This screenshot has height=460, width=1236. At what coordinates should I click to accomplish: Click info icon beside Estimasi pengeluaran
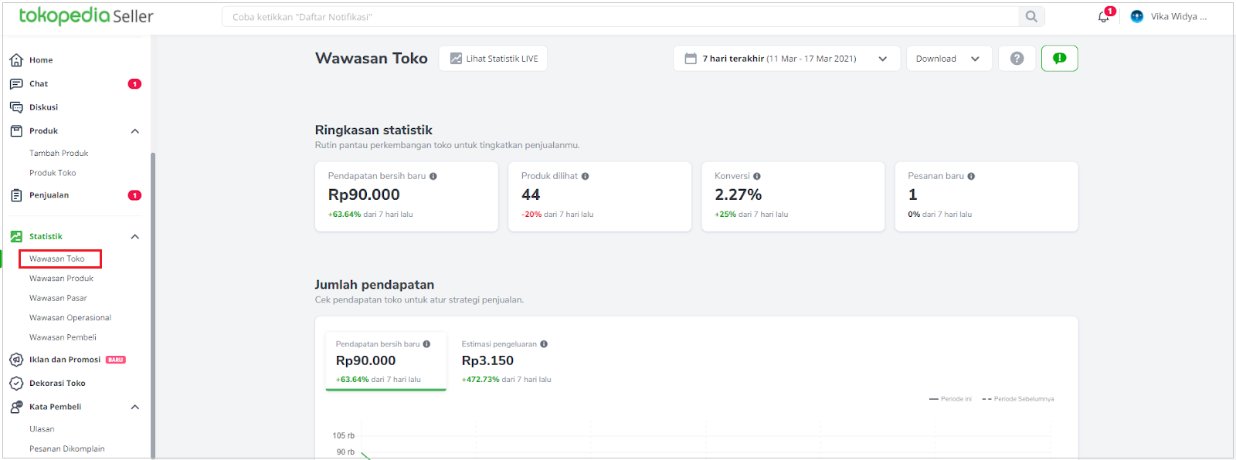[x=544, y=344]
